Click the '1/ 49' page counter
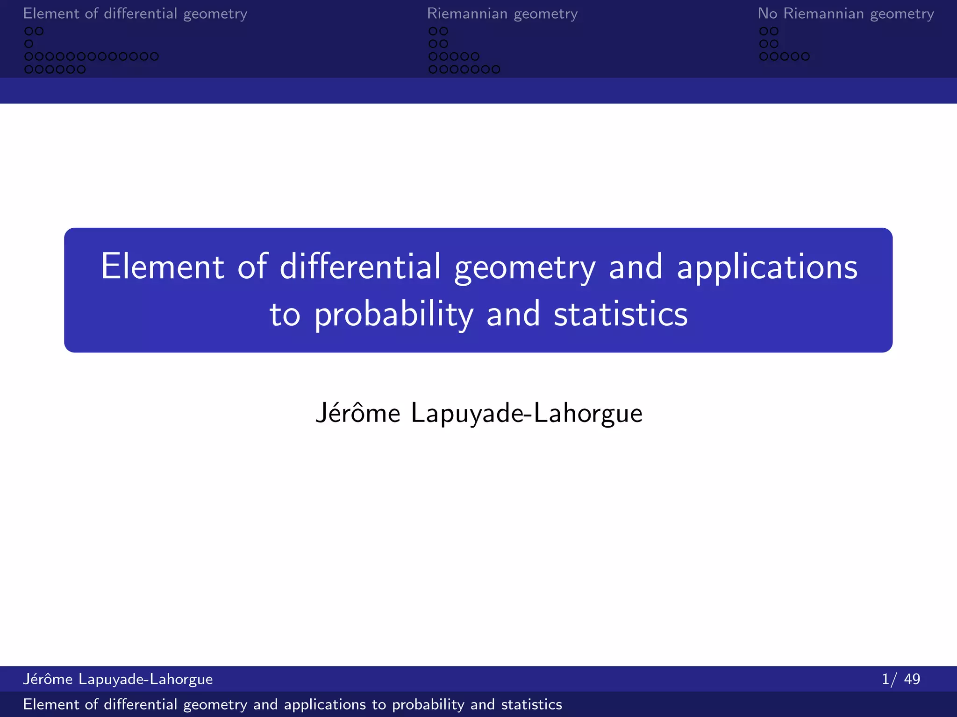The height and width of the screenshot is (717, 957). [900, 679]
